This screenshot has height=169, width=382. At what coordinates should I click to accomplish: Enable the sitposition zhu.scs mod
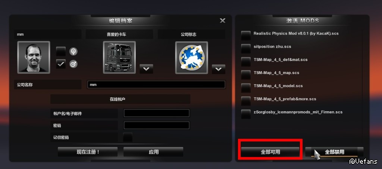tap(246, 49)
